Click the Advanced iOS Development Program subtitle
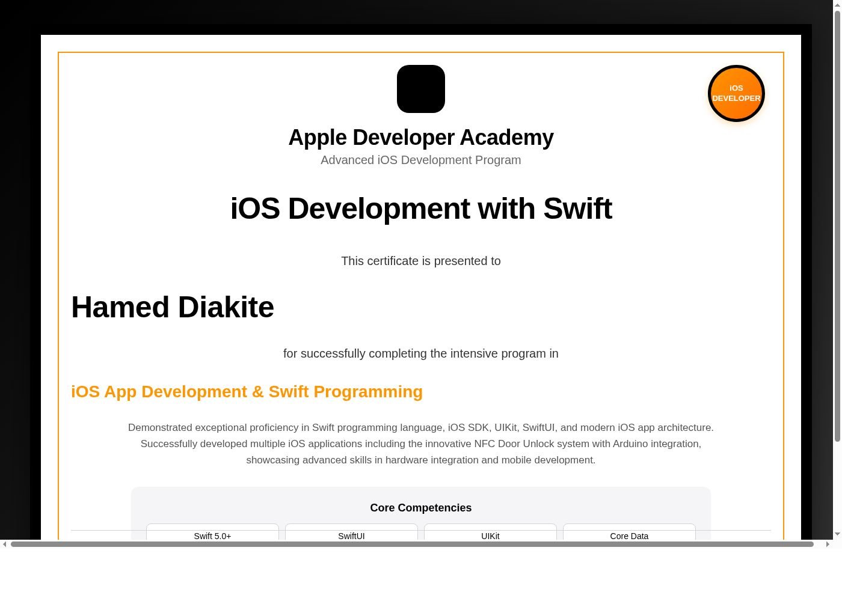This screenshot has height=601, width=842. (x=421, y=160)
